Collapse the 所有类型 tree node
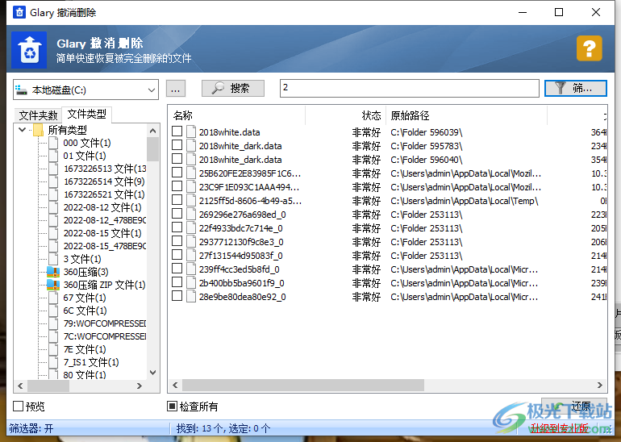The image size is (621, 442). (23, 130)
